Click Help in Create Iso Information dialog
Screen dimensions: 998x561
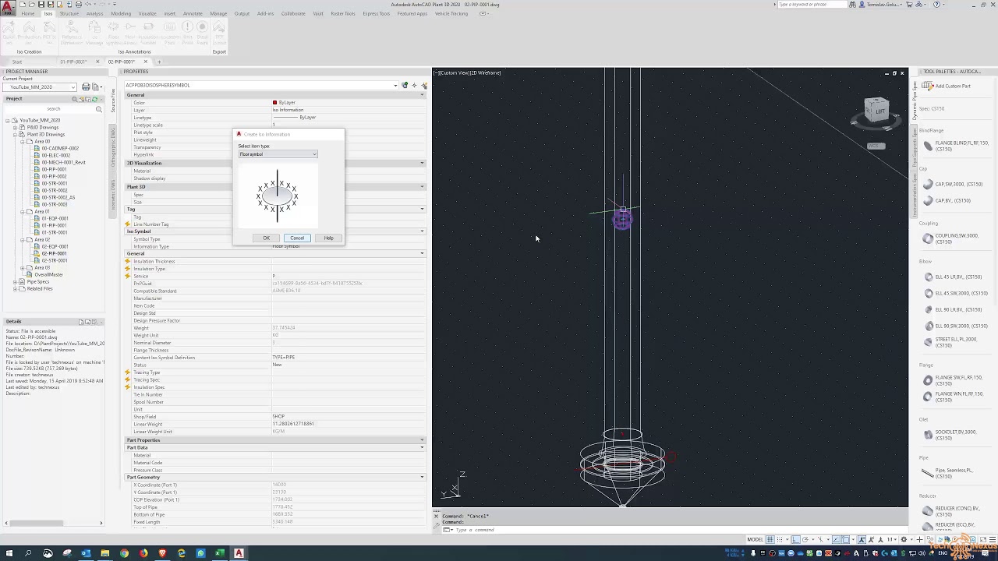point(328,238)
